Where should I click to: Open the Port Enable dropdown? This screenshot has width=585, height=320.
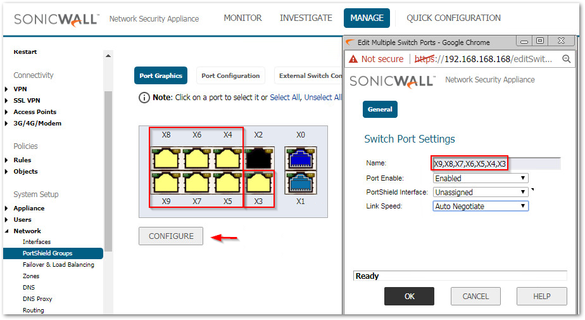(x=481, y=179)
